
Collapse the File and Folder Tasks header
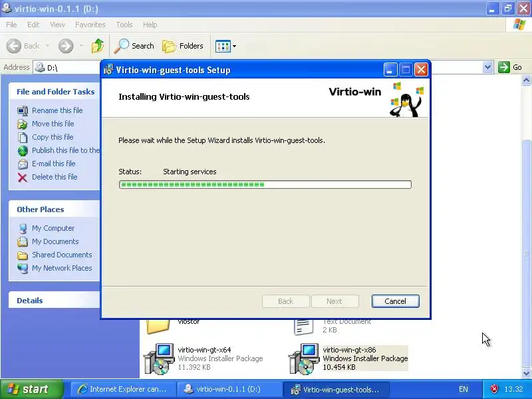pos(55,92)
